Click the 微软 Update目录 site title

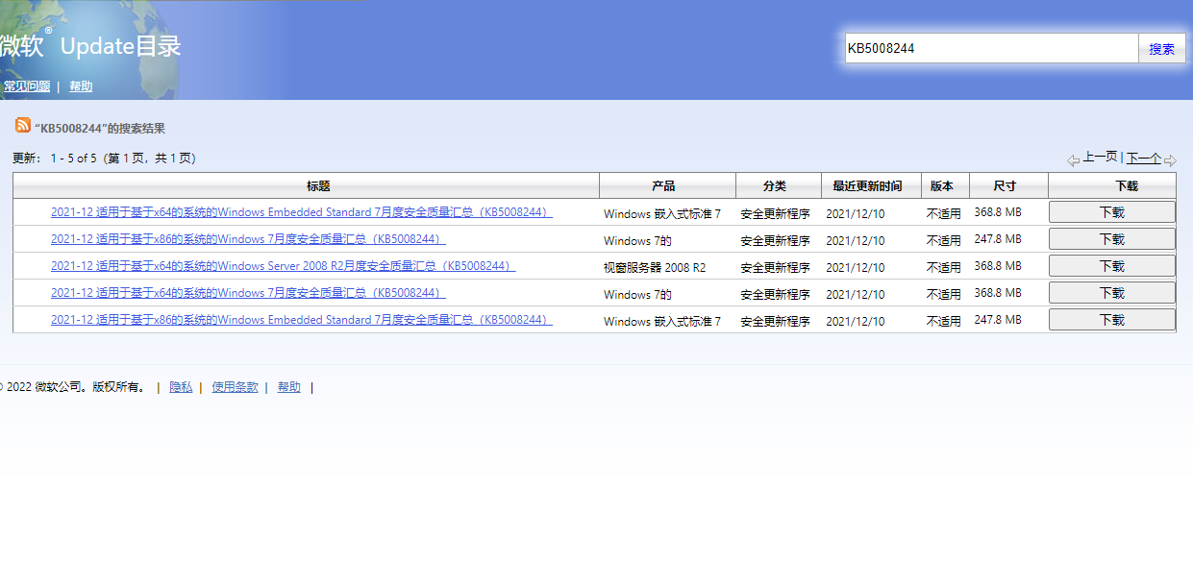pyautogui.click(x=88, y=45)
